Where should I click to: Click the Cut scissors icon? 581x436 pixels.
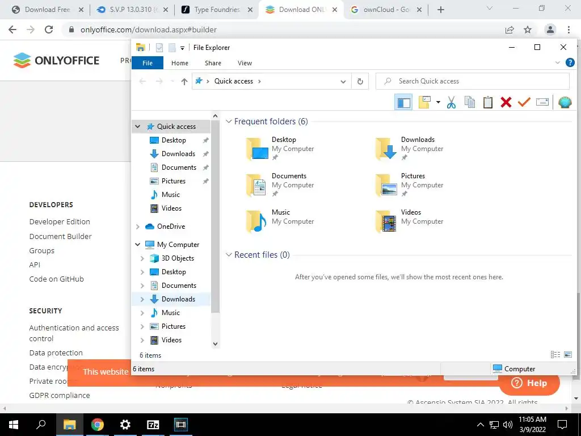coord(451,102)
